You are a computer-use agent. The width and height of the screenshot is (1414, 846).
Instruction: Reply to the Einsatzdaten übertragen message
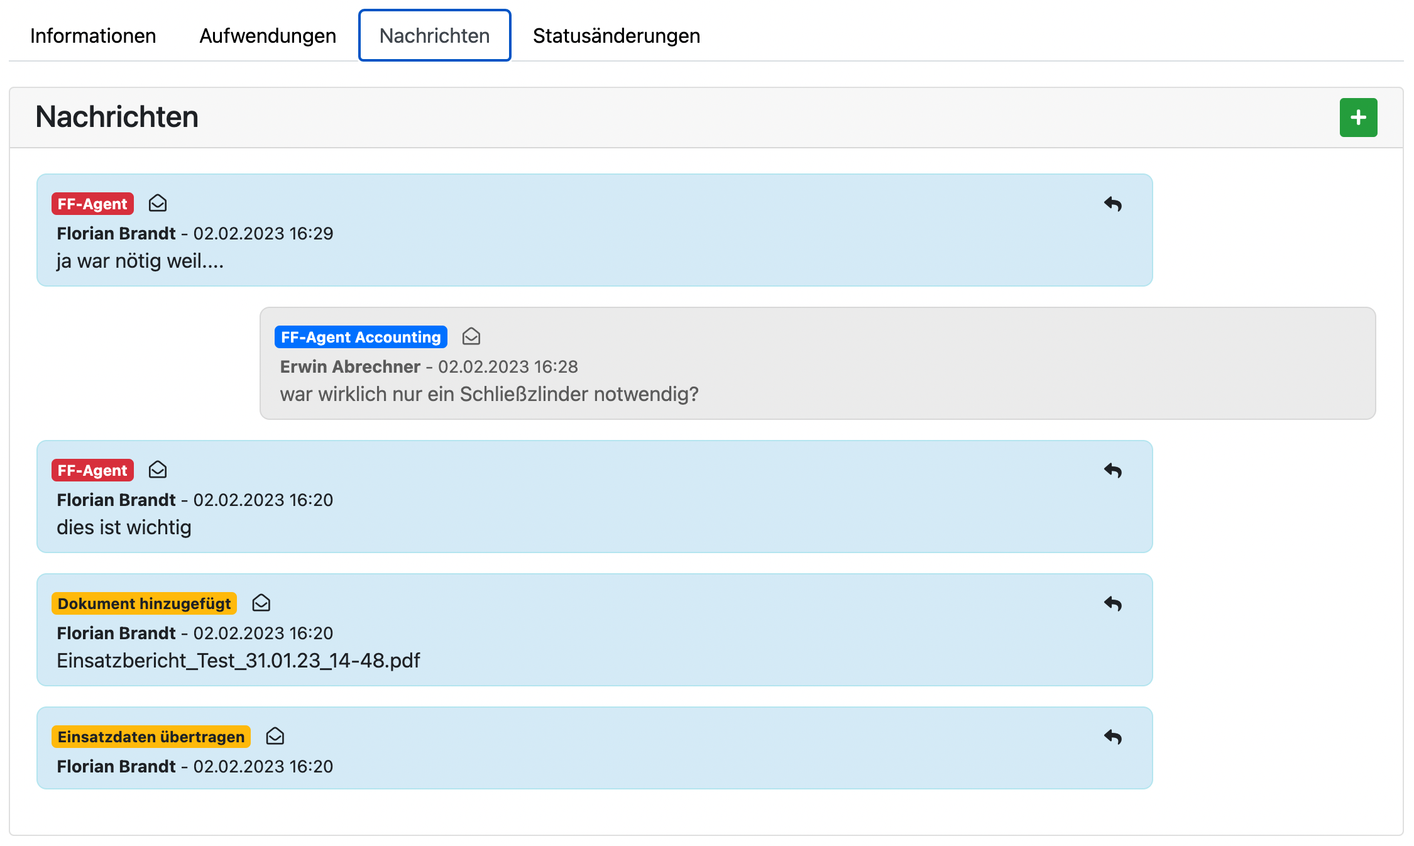pyautogui.click(x=1112, y=737)
